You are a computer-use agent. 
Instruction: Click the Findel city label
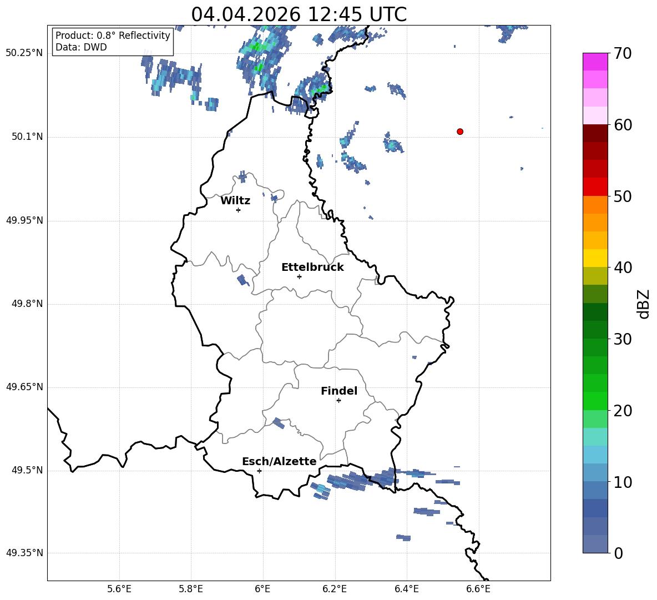coord(339,391)
